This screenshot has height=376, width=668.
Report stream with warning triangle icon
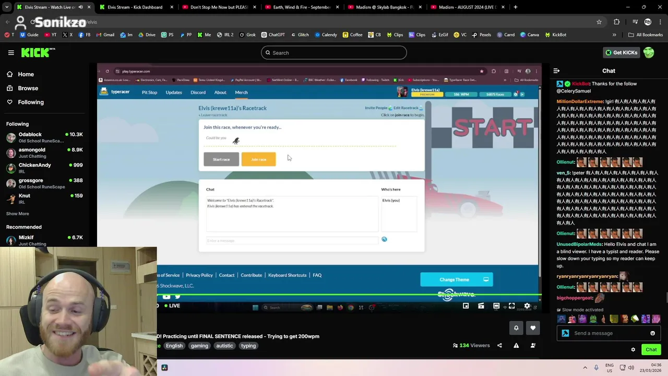(516, 345)
